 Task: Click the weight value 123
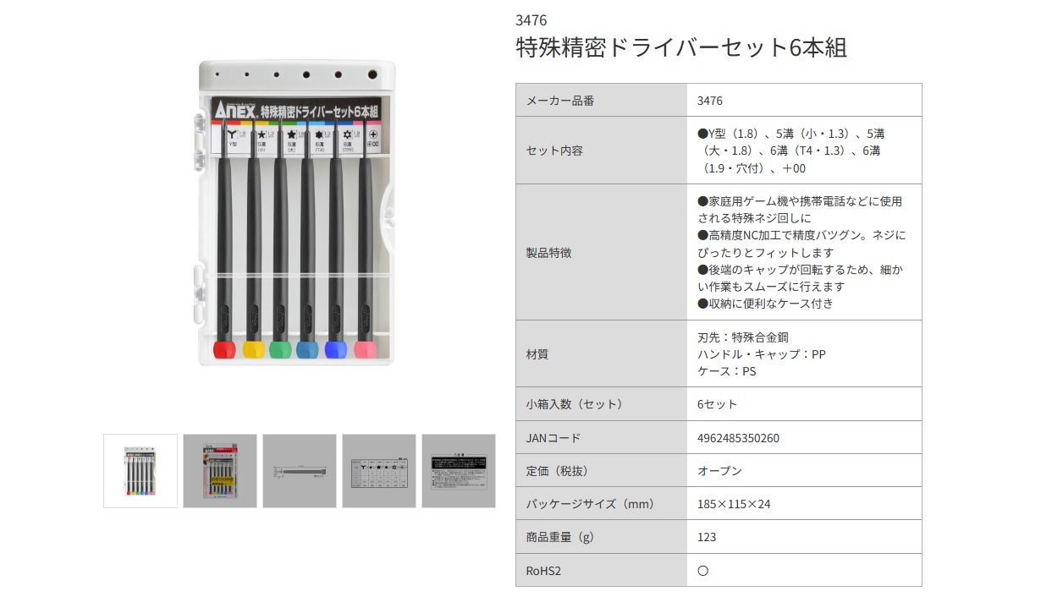707,537
